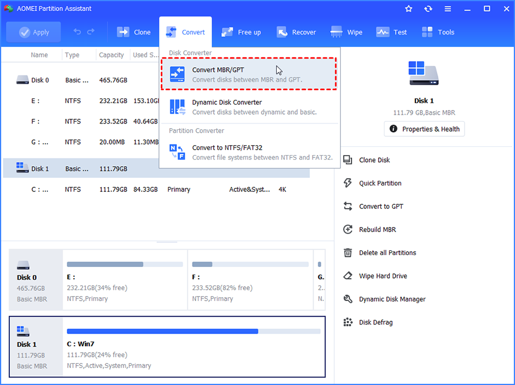This screenshot has height=385, width=515.
Task: Click Quick Partition in right panel
Action: tap(380, 183)
